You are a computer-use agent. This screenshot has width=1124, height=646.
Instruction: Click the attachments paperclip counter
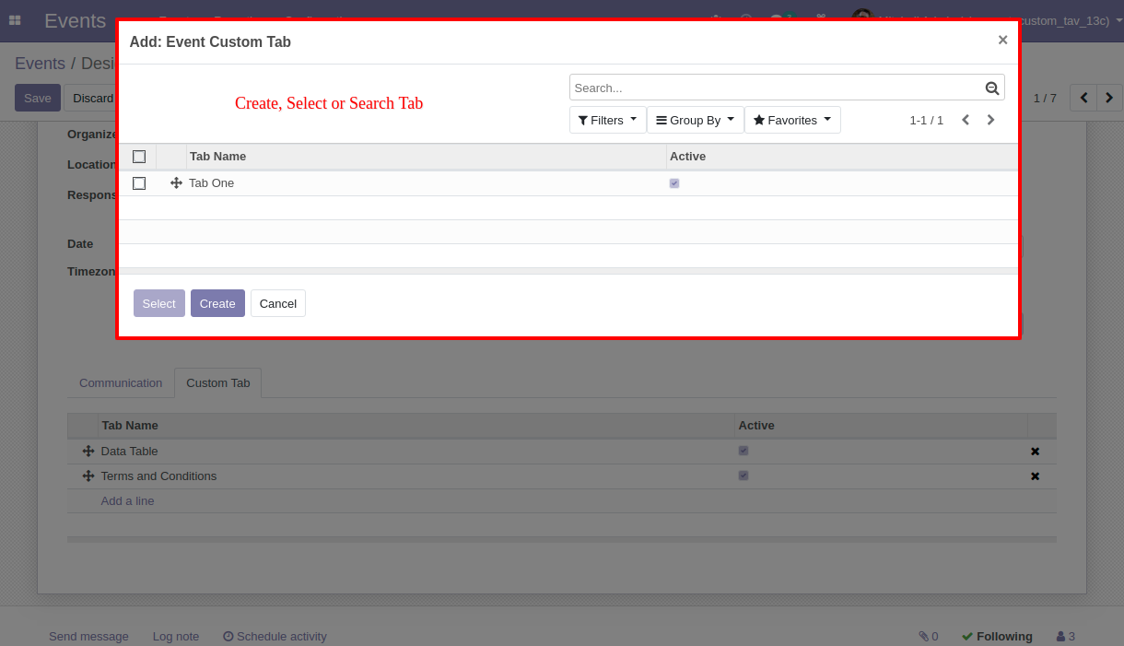tap(928, 637)
